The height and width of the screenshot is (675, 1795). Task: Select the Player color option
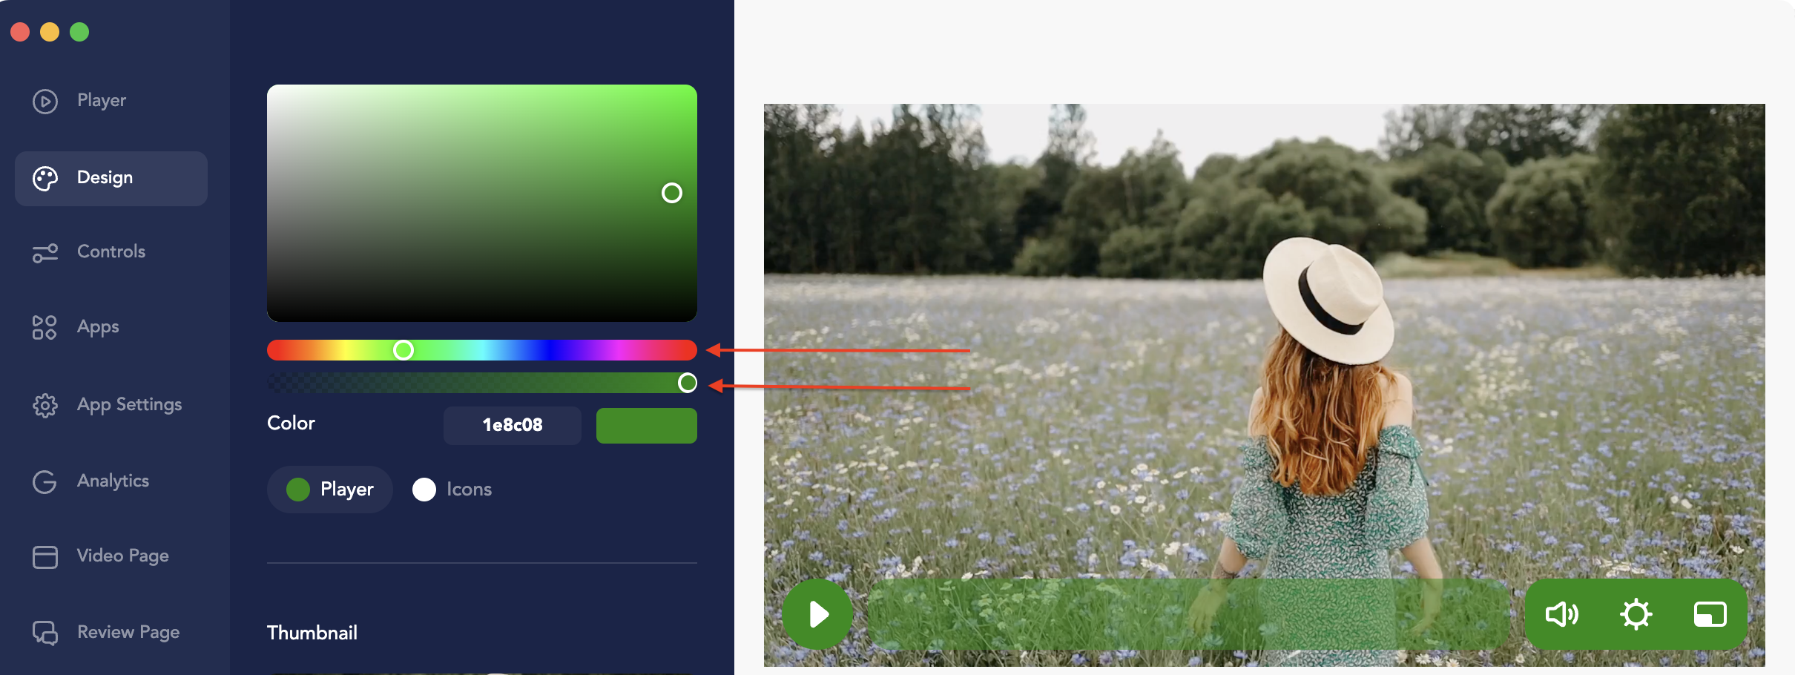tap(330, 490)
